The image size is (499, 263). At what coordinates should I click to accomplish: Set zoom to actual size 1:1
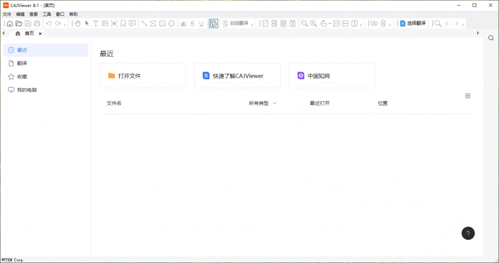[x=336, y=24]
